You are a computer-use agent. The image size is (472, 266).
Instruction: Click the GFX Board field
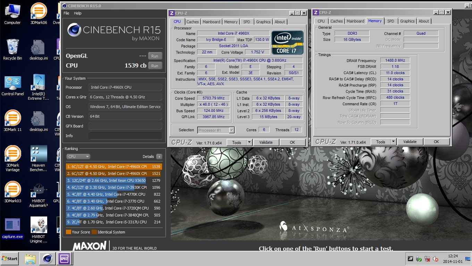click(125, 126)
